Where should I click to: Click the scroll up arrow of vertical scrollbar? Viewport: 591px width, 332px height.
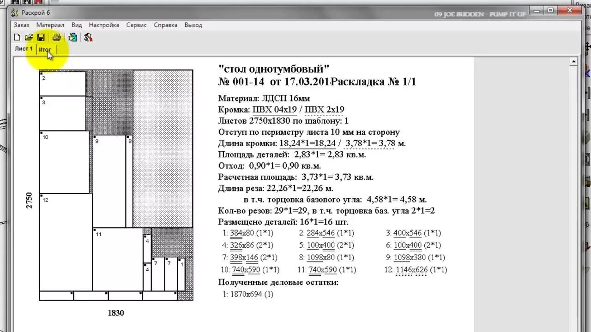point(574,61)
